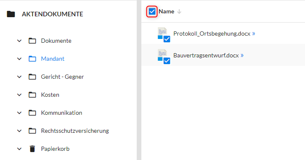Click the Papierkorb trash bin icon
The width and height of the screenshot is (305, 160).
click(x=32, y=149)
